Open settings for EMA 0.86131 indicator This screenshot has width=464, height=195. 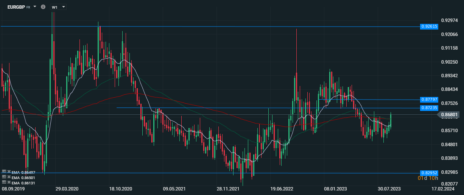(x=4, y=182)
